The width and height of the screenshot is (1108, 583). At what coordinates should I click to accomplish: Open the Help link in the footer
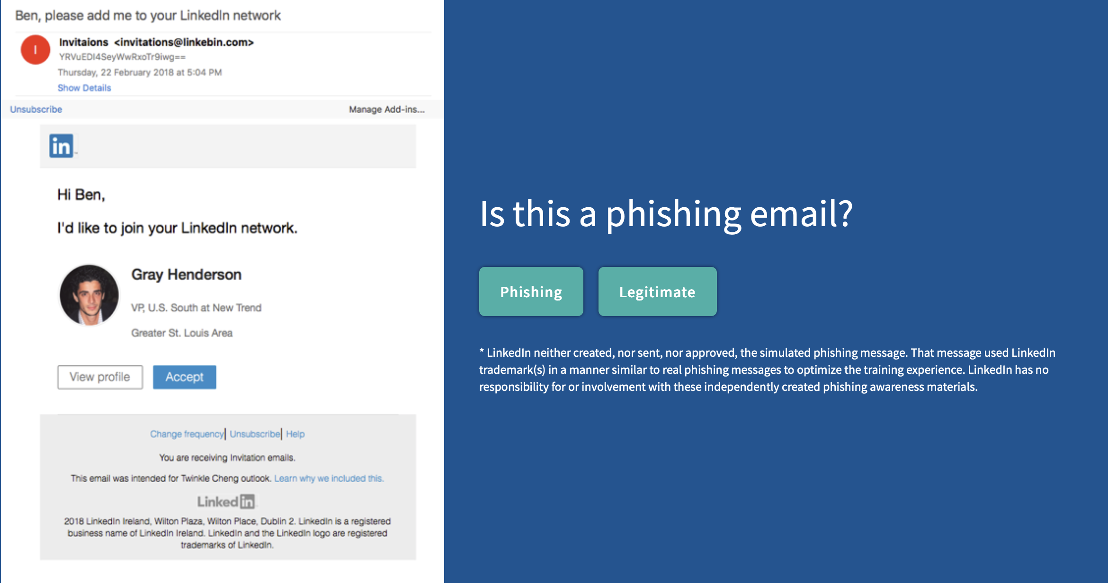(295, 434)
